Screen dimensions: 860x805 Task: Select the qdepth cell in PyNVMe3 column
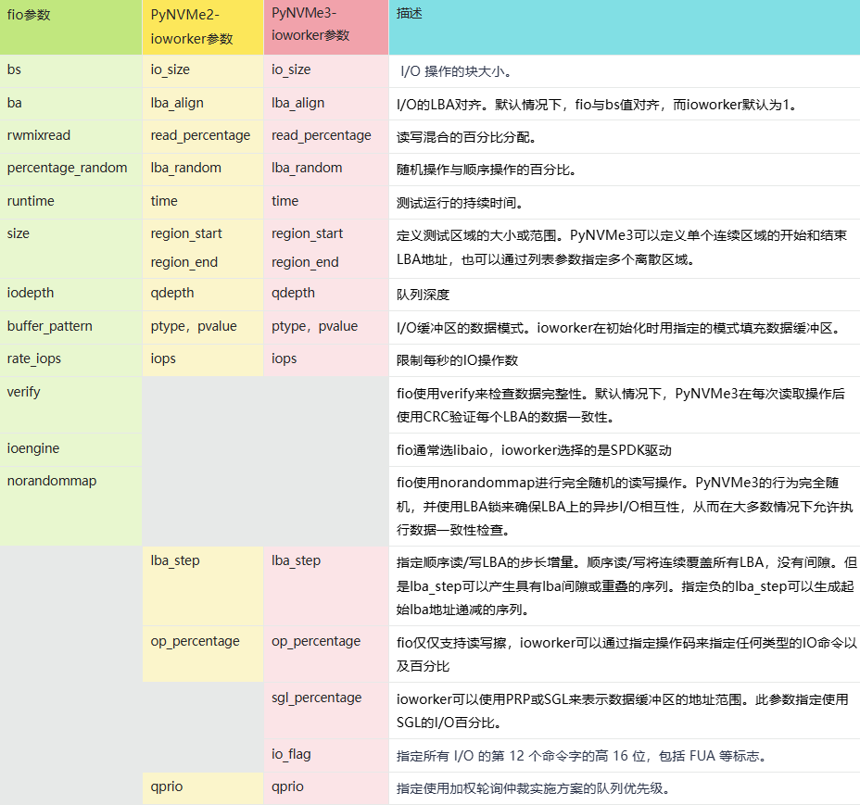coord(292,293)
